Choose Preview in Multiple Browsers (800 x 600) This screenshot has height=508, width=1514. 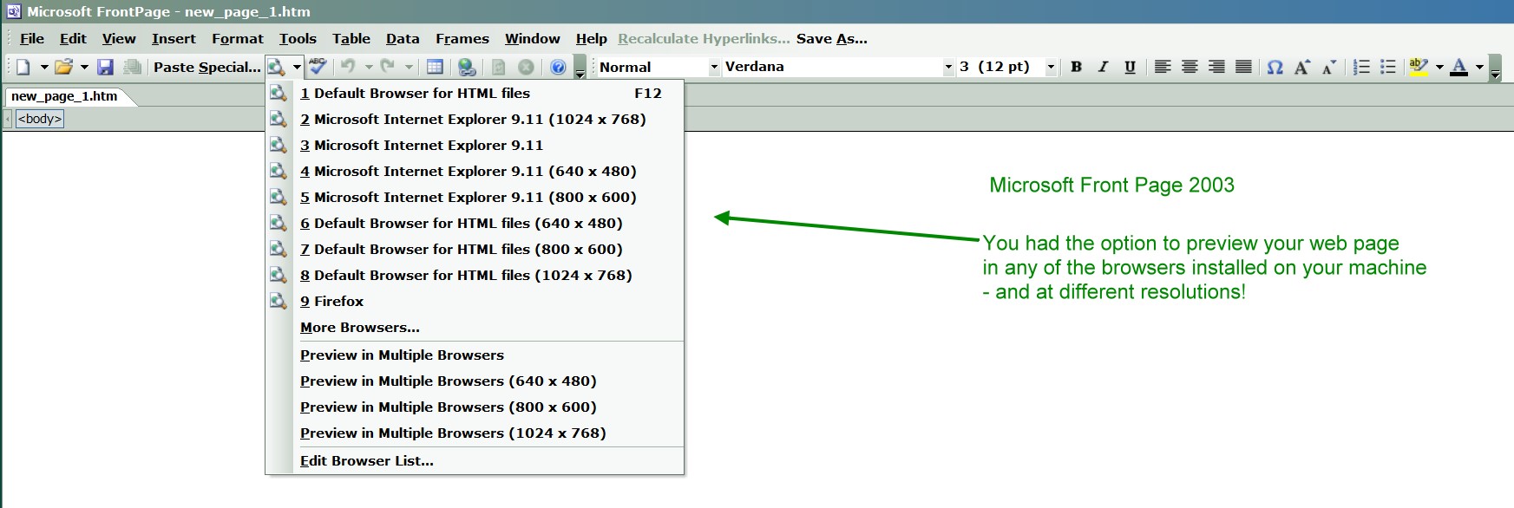[x=475, y=407]
